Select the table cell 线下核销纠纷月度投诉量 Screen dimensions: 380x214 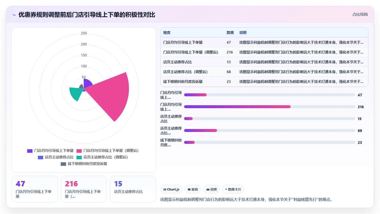pyautogui.click(x=183, y=81)
